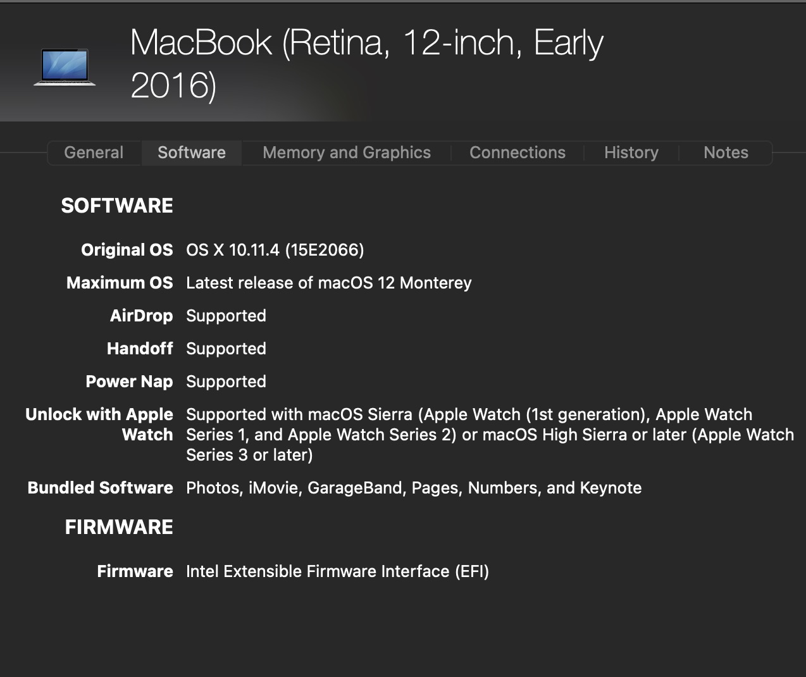Click the AirDrop Supported value
This screenshot has height=677, width=806.
point(226,316)
